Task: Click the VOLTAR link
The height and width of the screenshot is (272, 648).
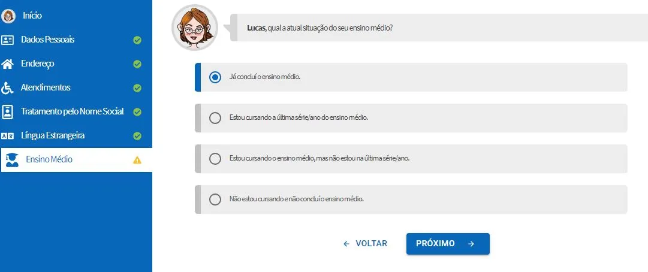Action: tap(365, 243)
